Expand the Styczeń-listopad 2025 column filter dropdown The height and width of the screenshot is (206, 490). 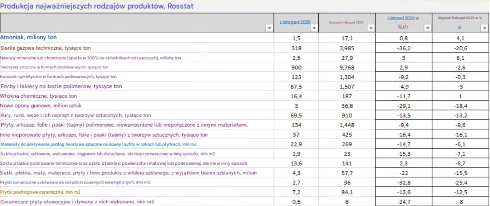[x=371, y=28]
